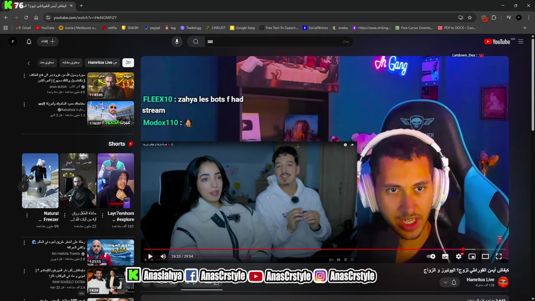Open the browser apps grid icon
The image size is (535, 301).
pyautogui.click(x=5, y=28)
